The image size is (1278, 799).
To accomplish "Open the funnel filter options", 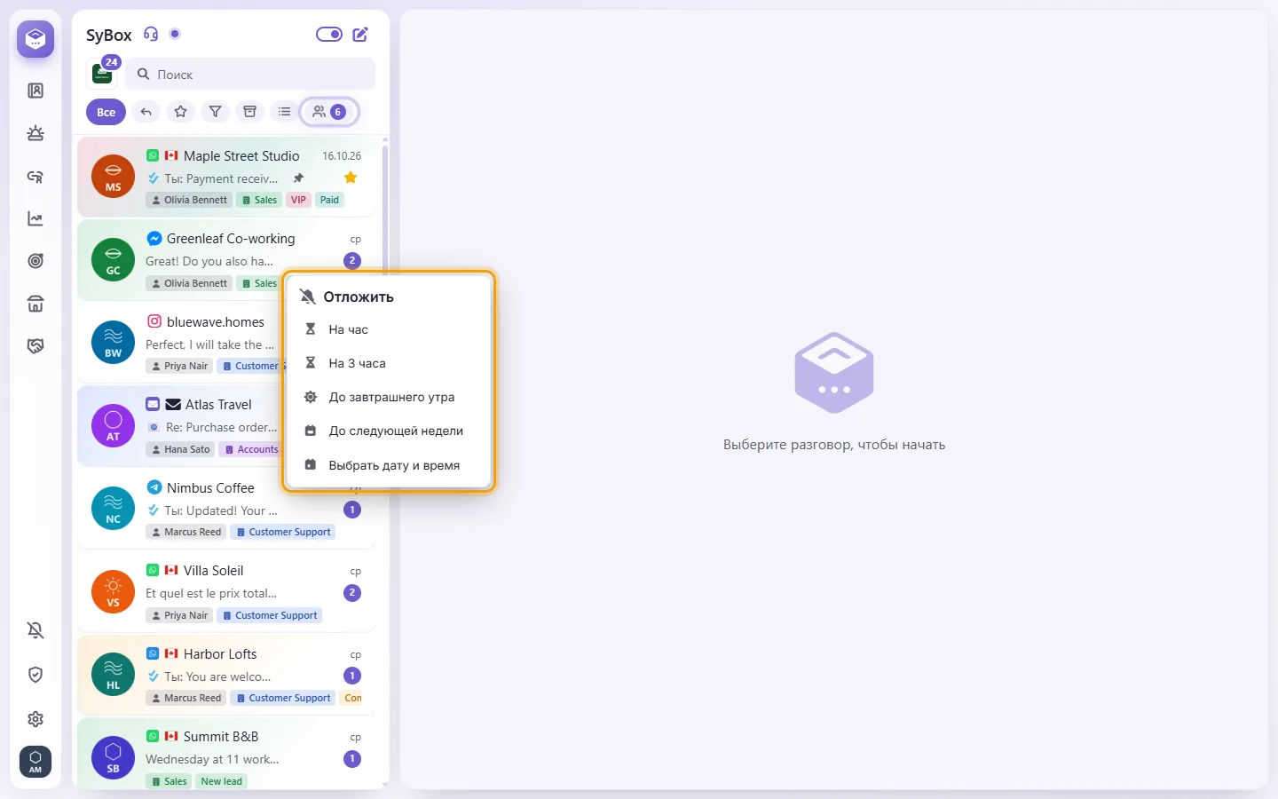I will [x=215, y=112].
